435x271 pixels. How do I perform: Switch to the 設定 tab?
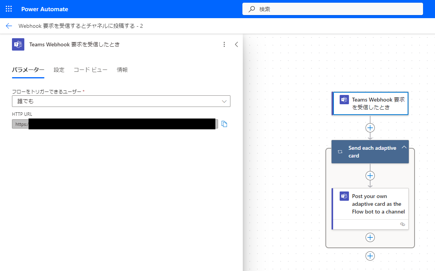(59, 70)
